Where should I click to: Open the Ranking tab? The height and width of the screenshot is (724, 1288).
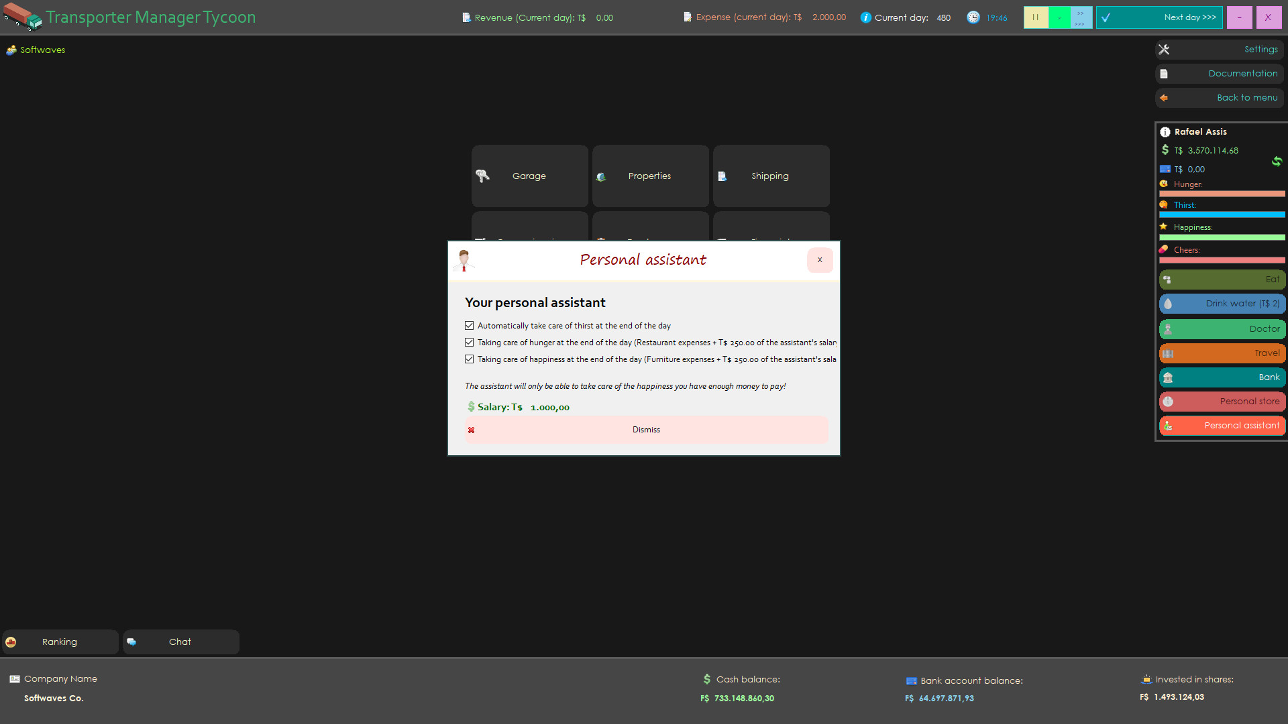coord(59,642)
